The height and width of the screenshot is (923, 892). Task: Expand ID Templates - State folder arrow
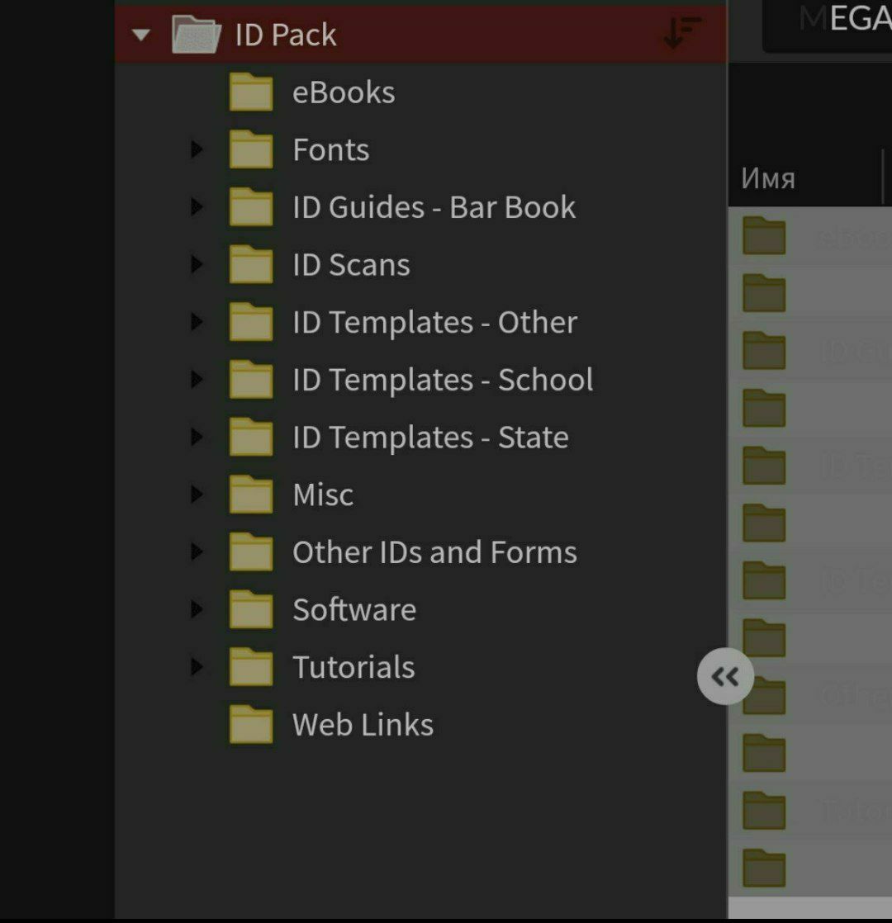click(197, 438)
